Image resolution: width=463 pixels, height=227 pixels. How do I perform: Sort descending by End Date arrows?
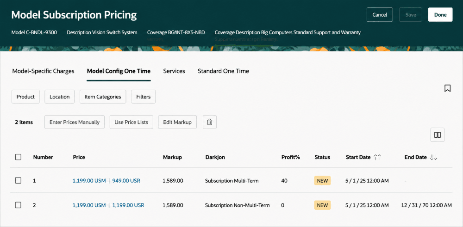[x=433, y=158]
